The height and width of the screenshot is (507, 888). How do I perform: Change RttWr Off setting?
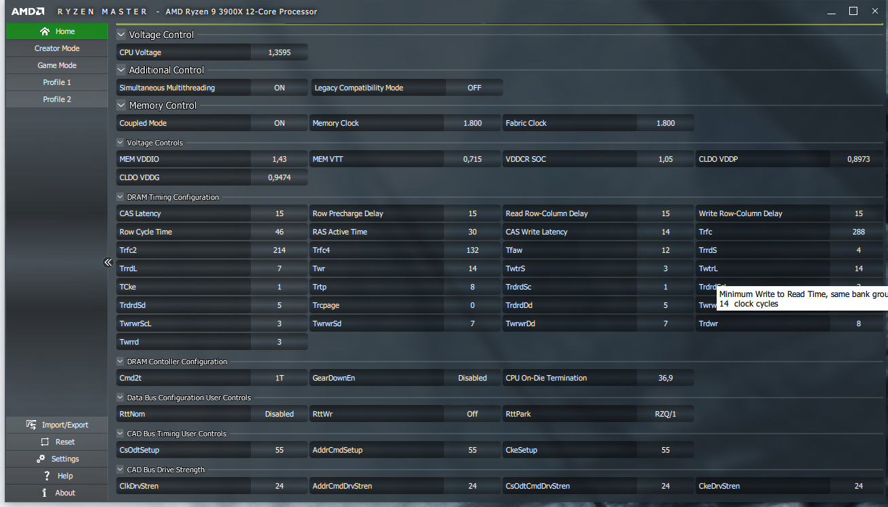(473, 414)
